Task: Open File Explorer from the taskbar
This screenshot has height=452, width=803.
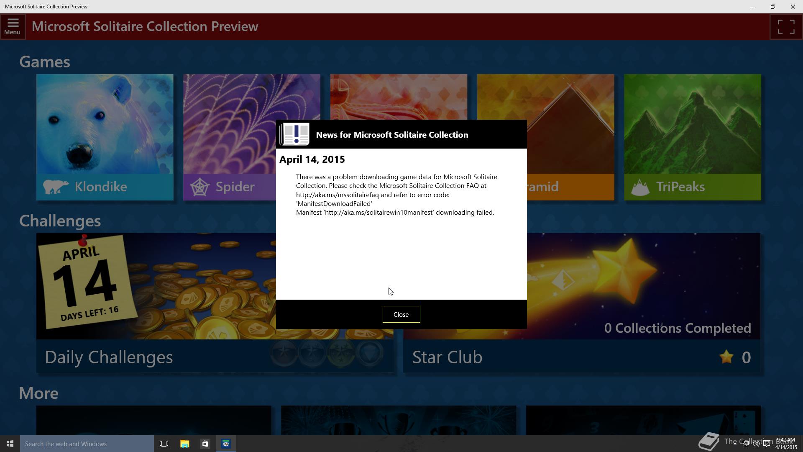Action: (184, 444)
